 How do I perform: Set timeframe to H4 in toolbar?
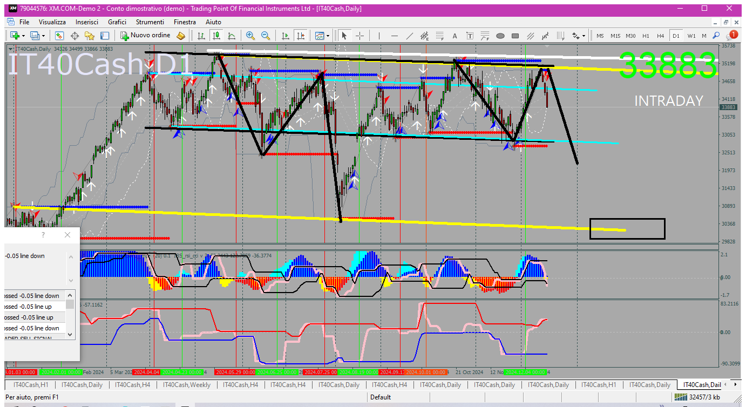(x=661, y=36)
